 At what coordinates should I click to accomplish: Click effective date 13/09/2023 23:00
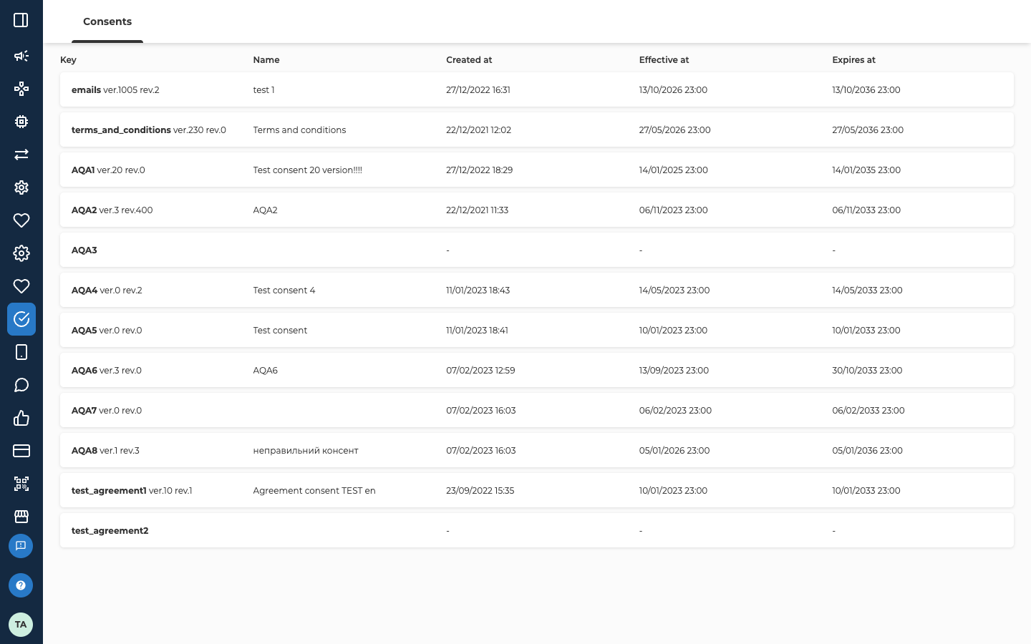point(674,371)
